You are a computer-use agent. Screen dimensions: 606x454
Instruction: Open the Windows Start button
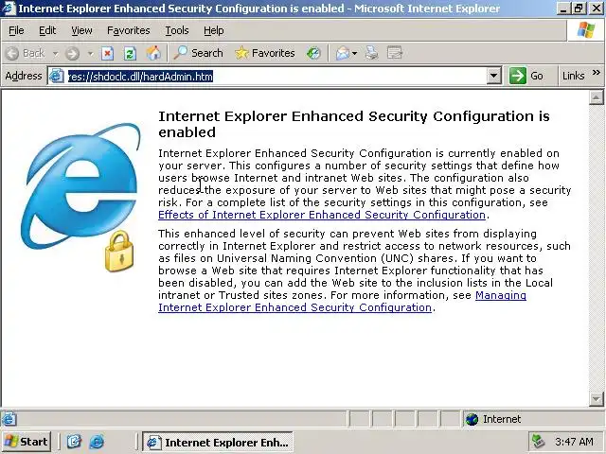tap(27, 442)
